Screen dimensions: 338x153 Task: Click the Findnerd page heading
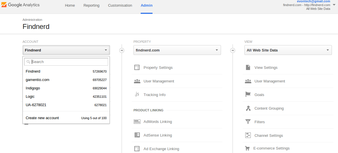tap(36, 27)
